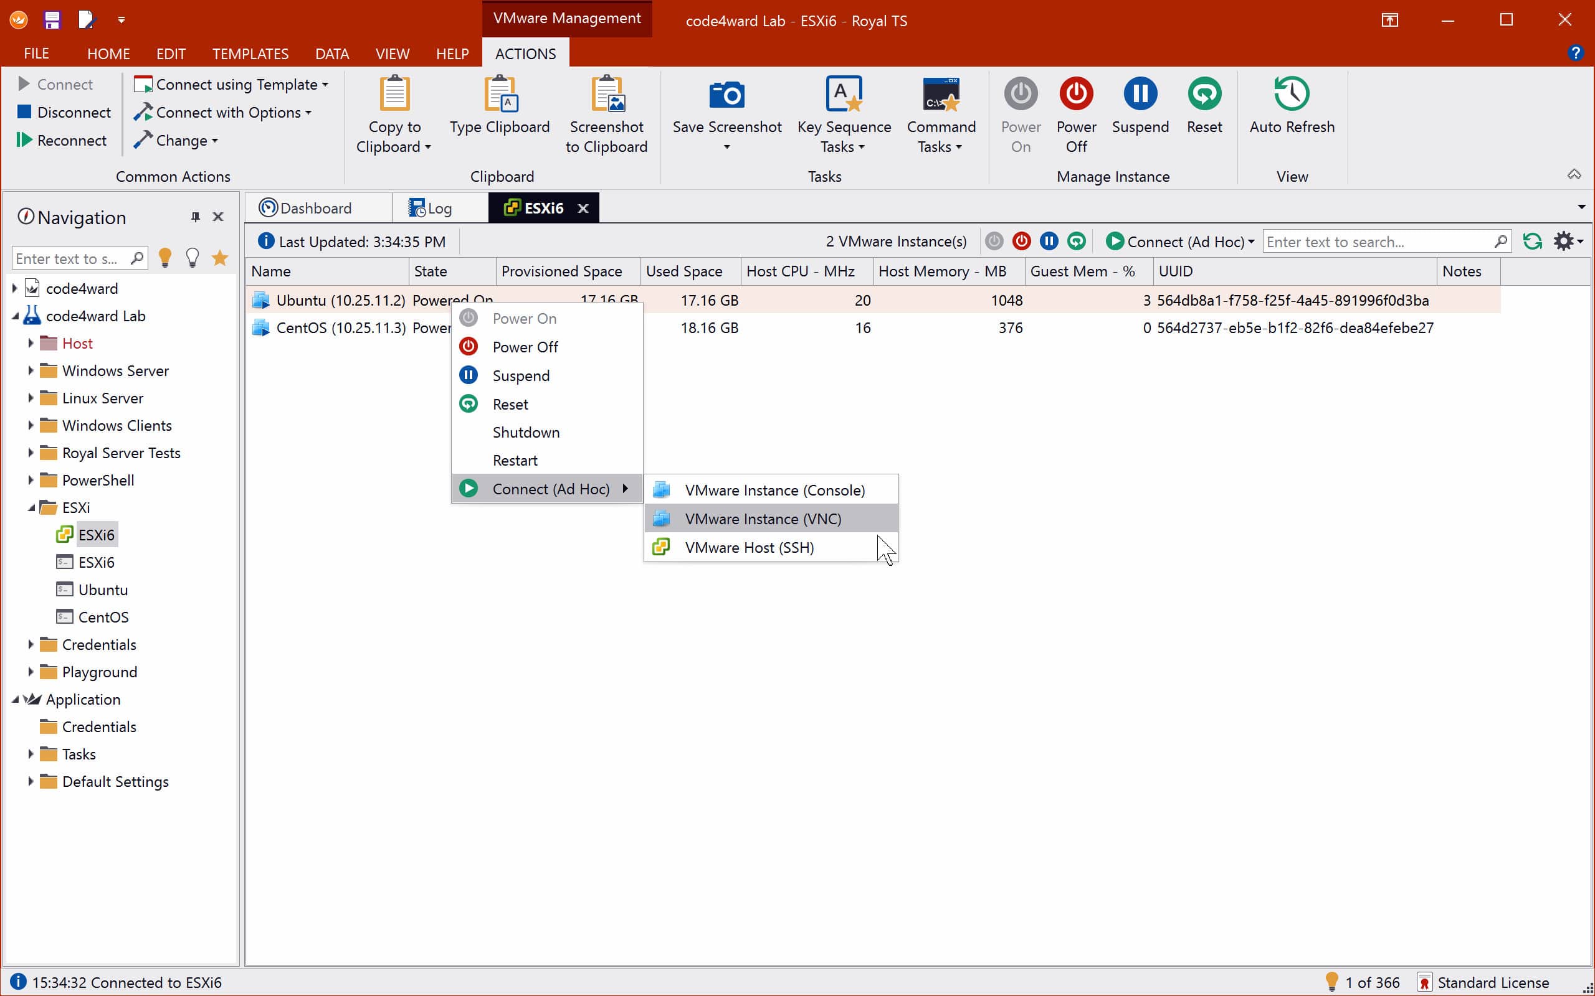This screenshot has height=996, width=1595.
Task: Click the grey Power On ribbon icon
Action: [1021, 93]
